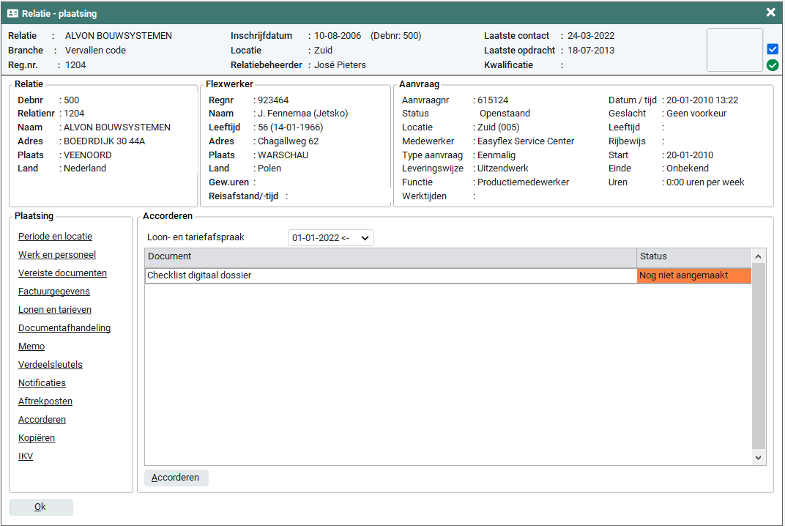Open Documentafhandeling section
This screenshot has width=785, height=526.
pos(64,328)
